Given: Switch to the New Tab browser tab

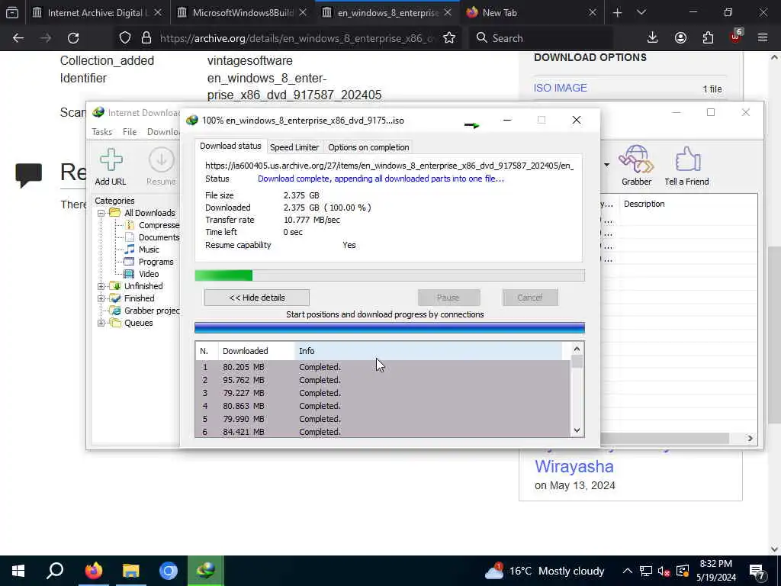Looking at the screenshot, I should 532,12.
